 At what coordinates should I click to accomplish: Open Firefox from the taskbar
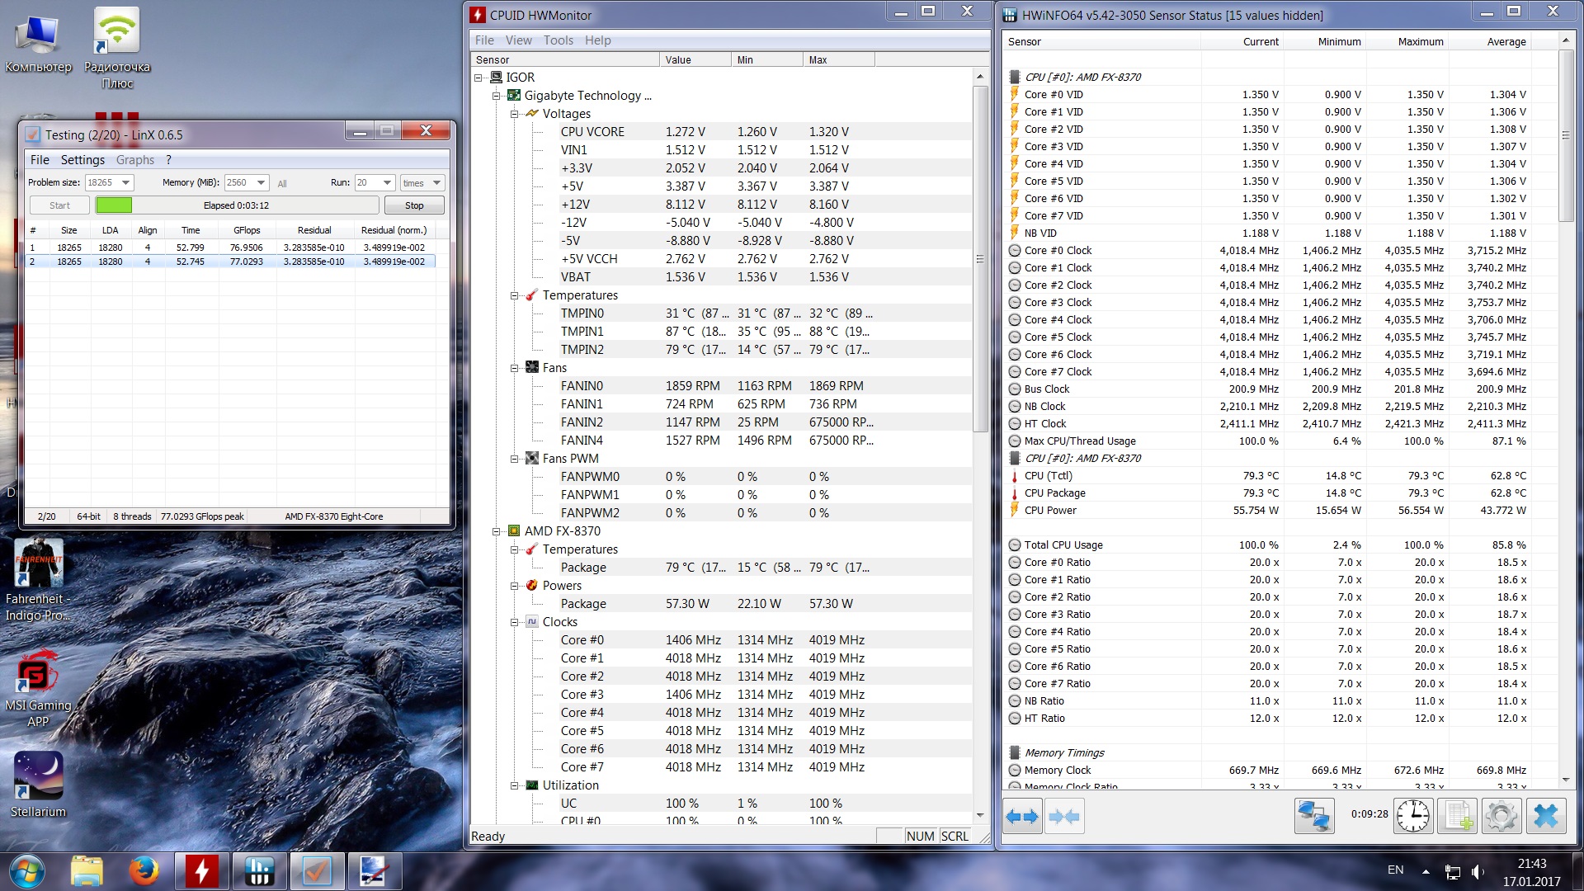tap(144, 871)
